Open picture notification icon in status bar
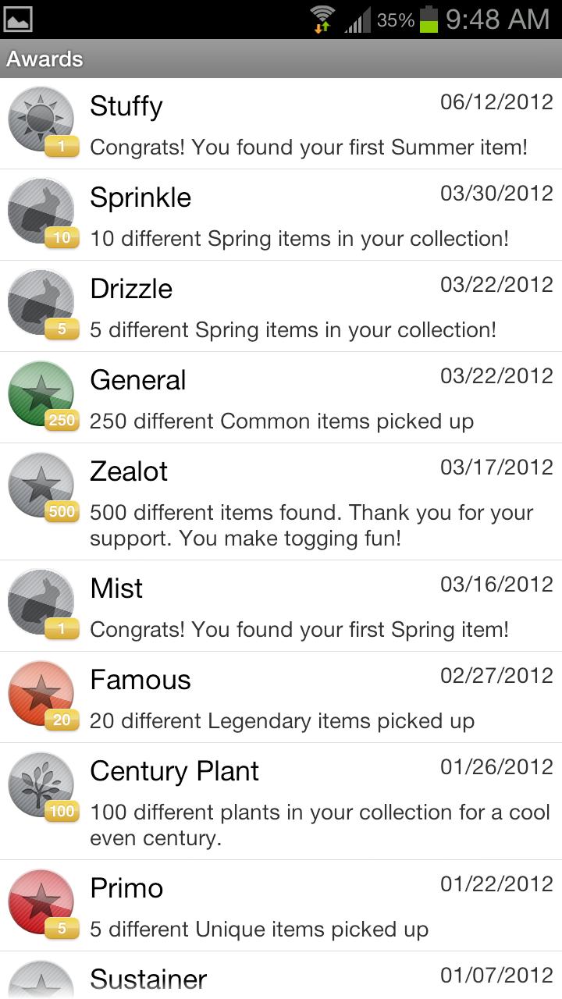 (18, 19)
